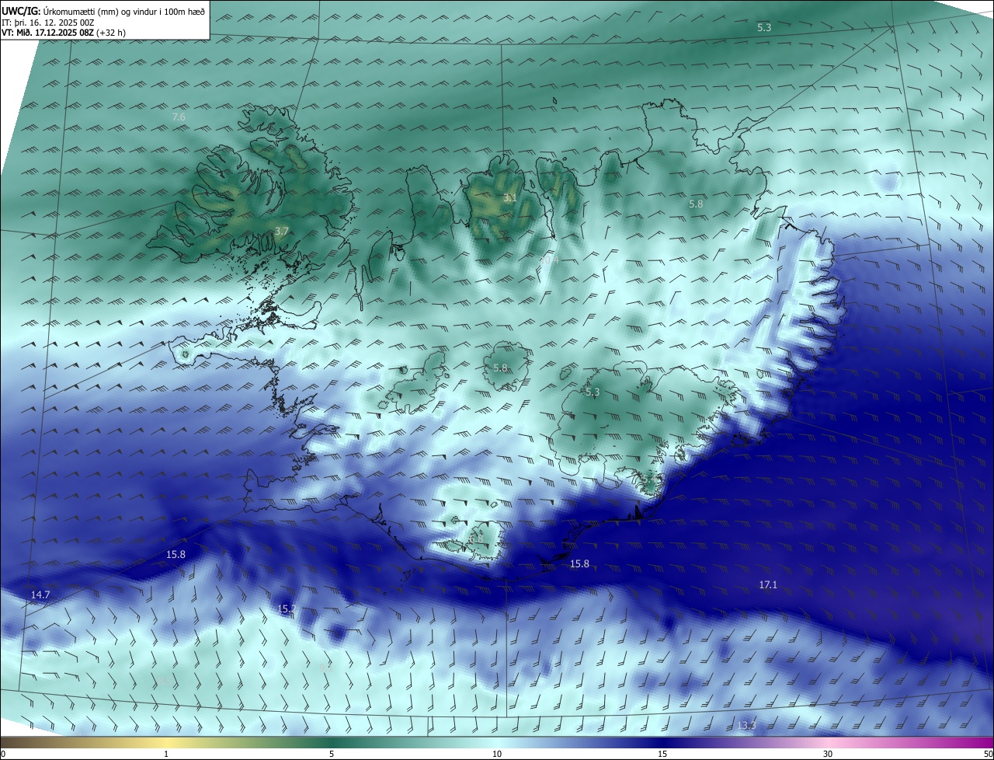
Task: Click the 5.3 value over the northern sea
Action: (x=764, y=27)
